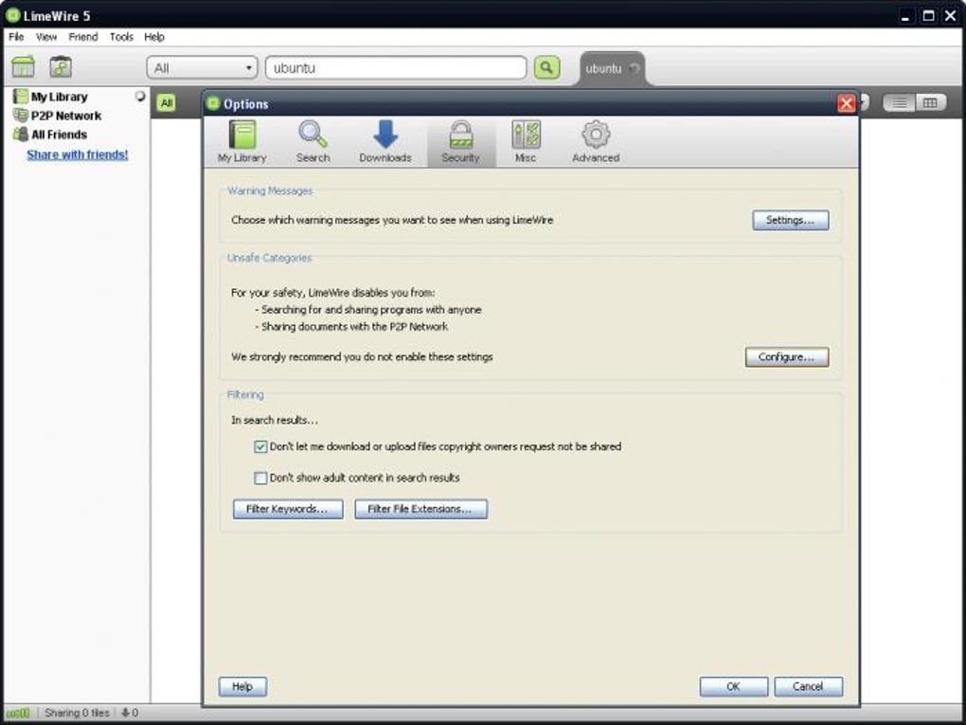This screenshot has height=725, width=966.
Task: Close the Options dialog with red X
Action: (847, 103)
